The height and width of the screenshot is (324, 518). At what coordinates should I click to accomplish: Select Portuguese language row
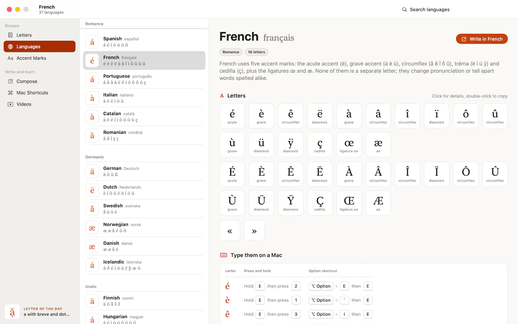click(144, 79)
